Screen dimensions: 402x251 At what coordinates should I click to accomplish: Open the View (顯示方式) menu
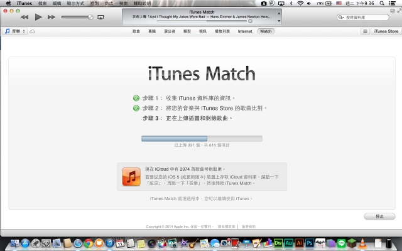(75, 3)
